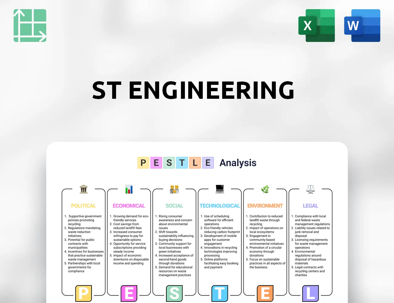Screen dimensions: 394x303
Task: Click 'Innovations in recycling technologies' item
Action: point(219,251)
